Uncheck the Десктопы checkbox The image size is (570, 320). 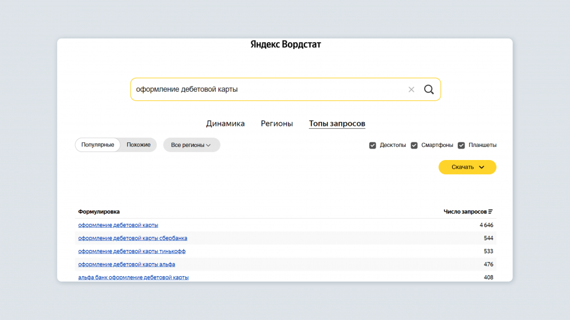coord(372,145)
